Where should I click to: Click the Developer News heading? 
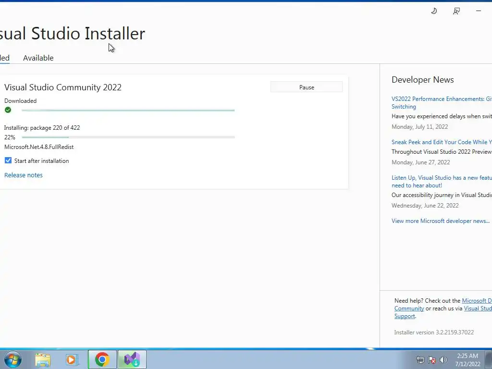[x=423, y=80]
